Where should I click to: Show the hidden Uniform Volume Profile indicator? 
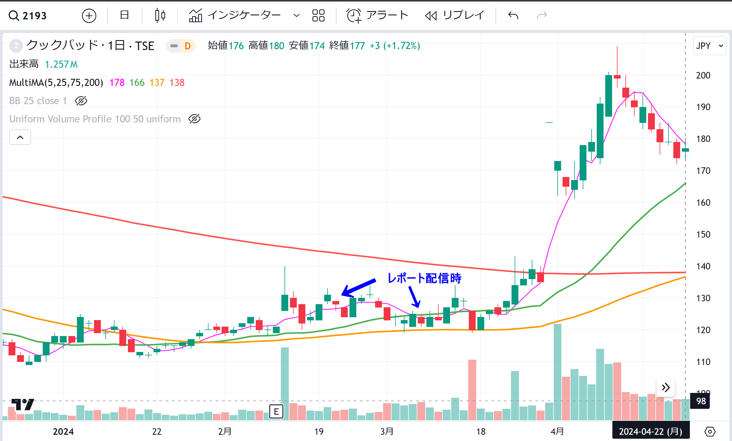pyautogui.click(x=195, y=119)
